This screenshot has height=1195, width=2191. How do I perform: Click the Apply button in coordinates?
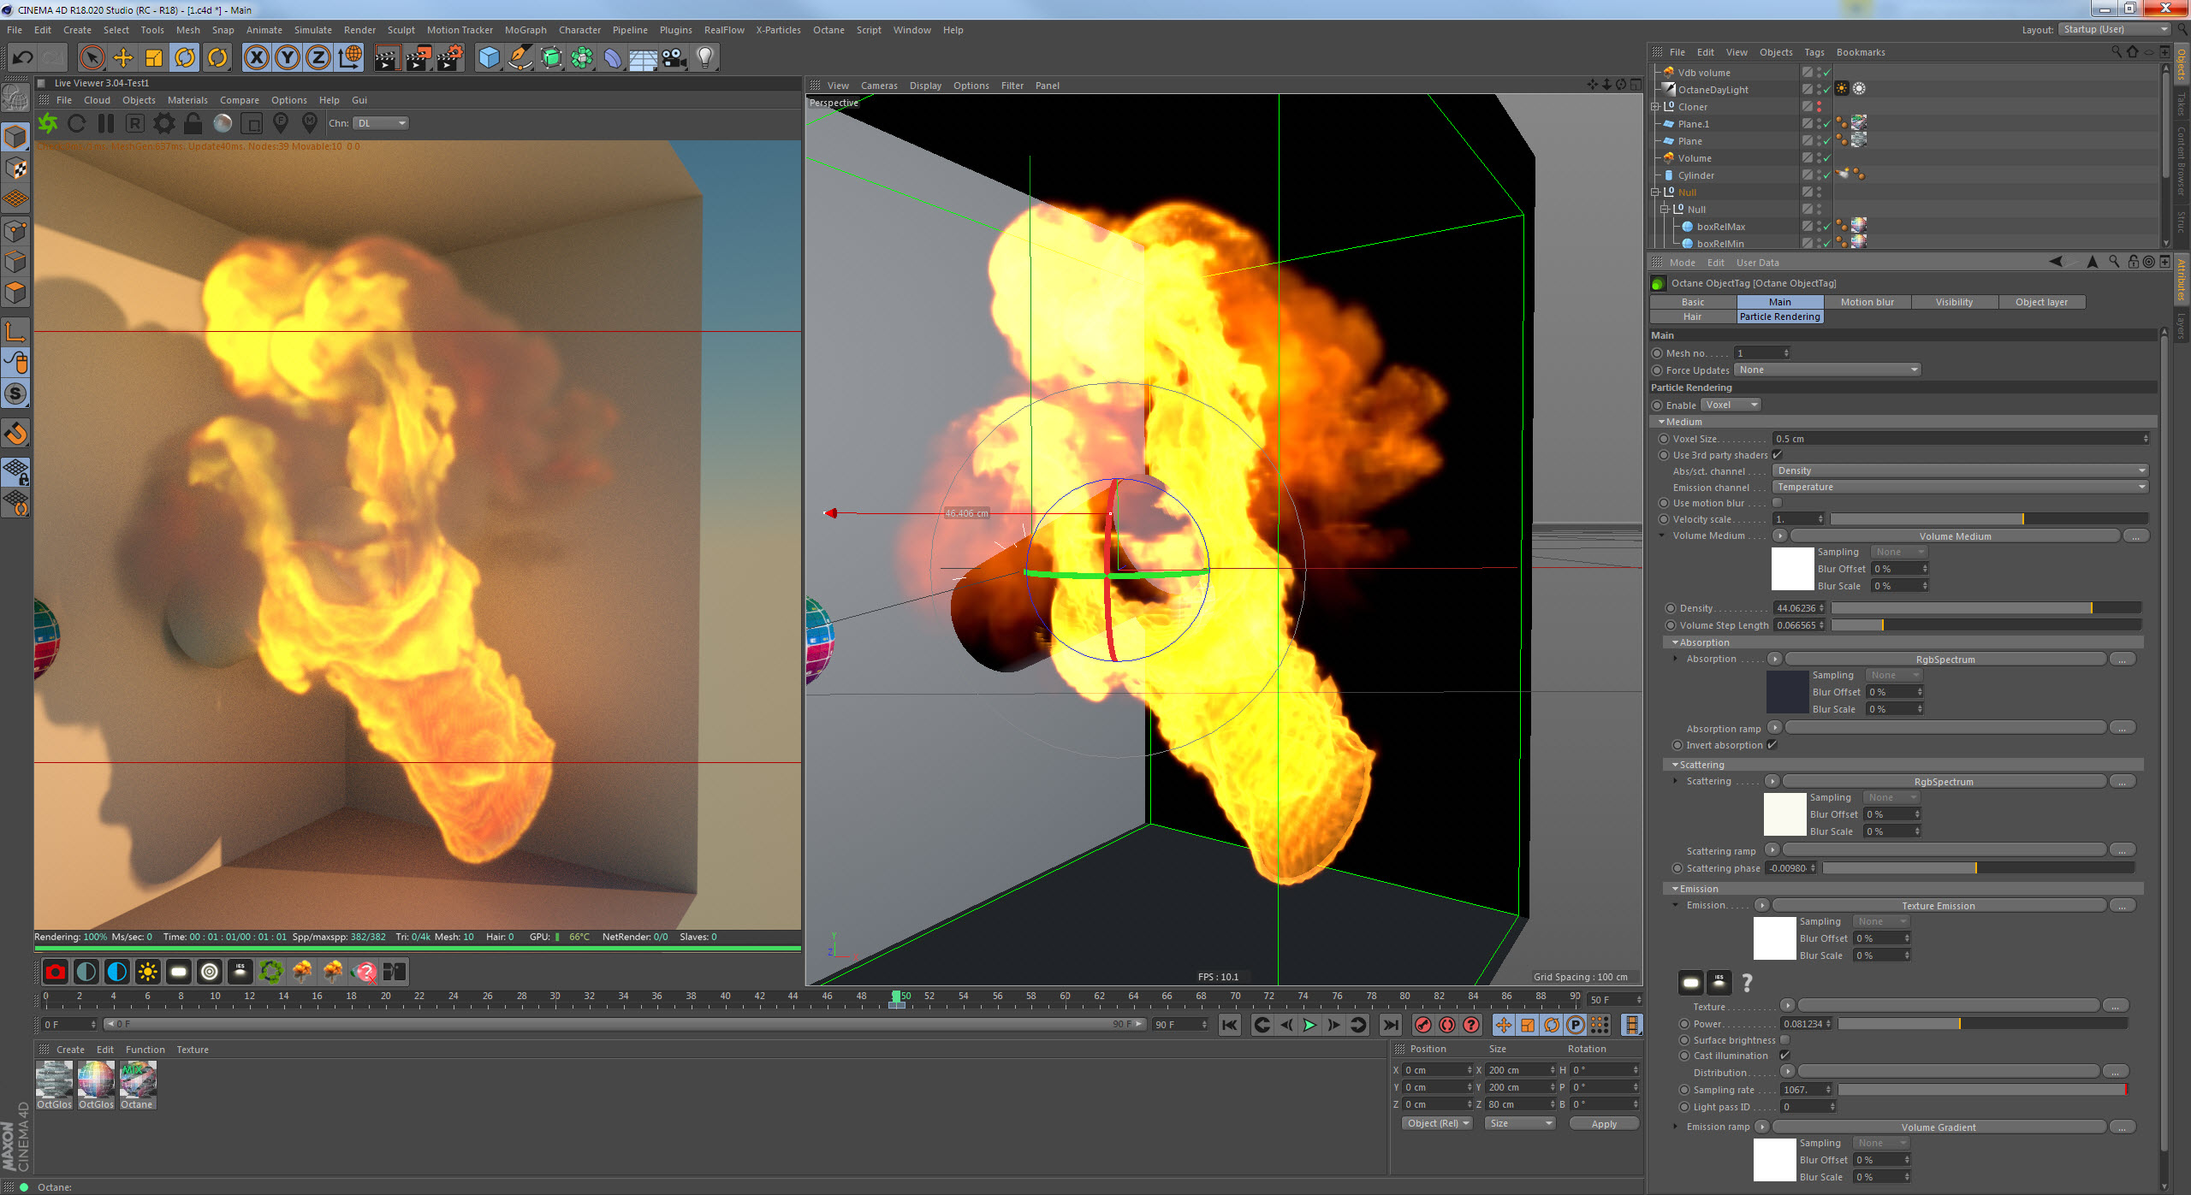tap(1603, 1124)
